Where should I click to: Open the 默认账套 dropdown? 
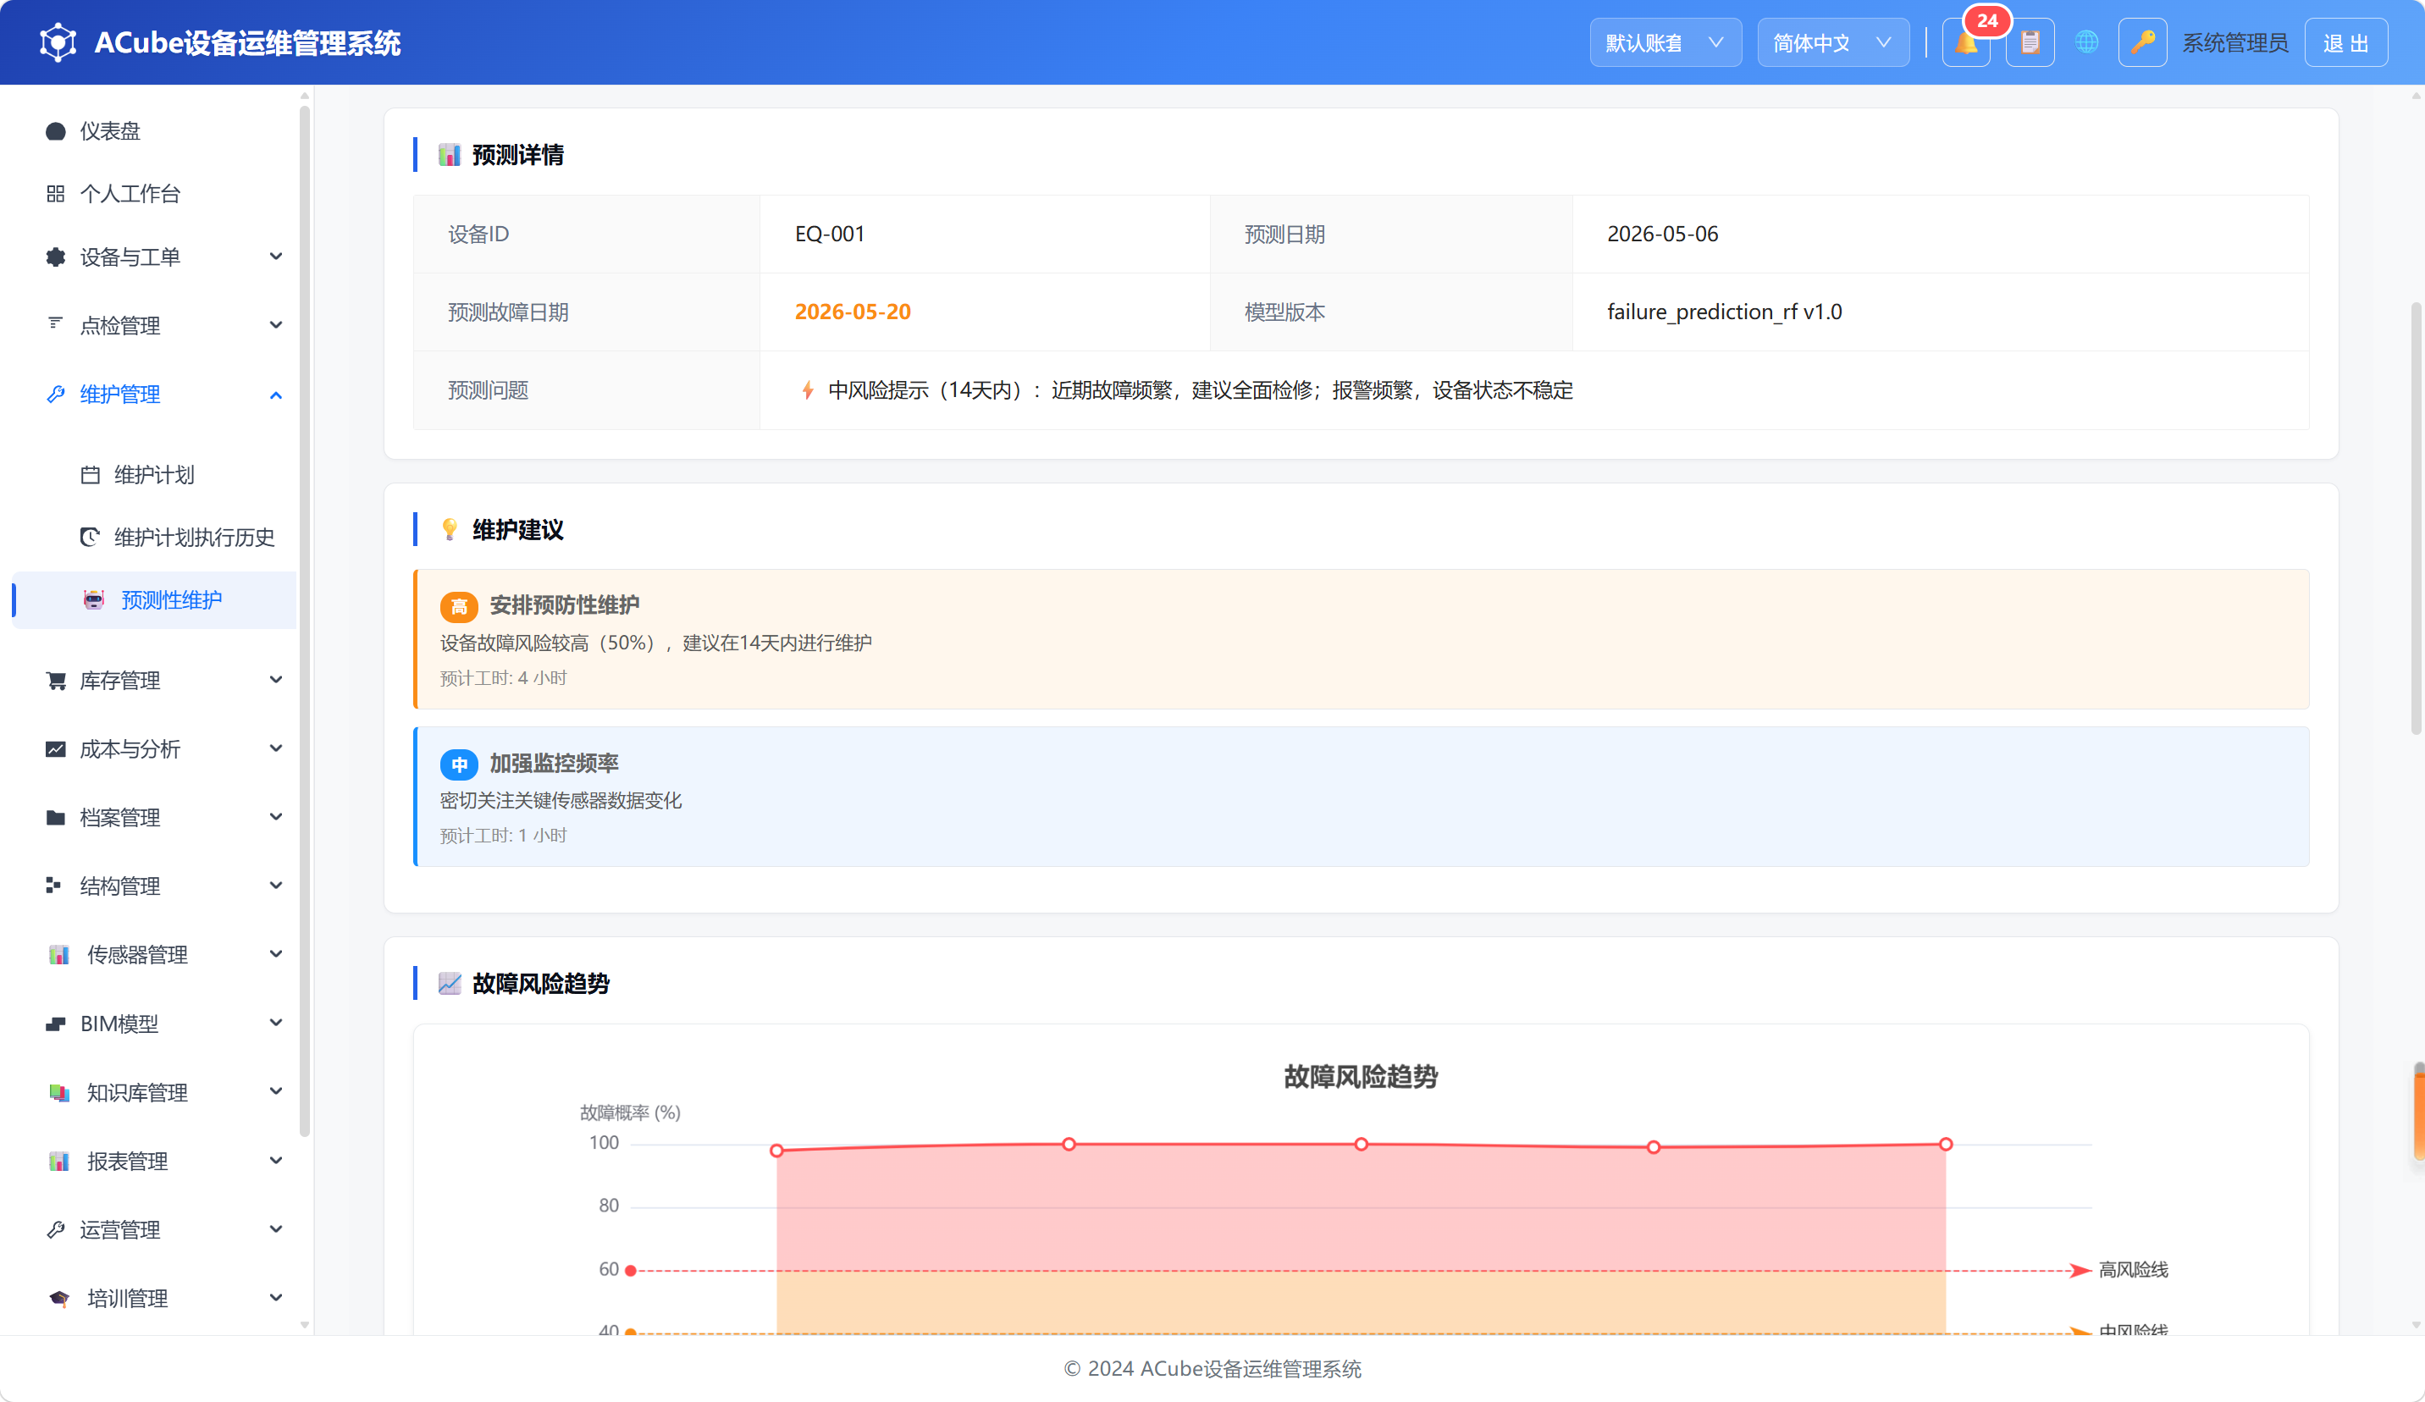coord(1665,43)
